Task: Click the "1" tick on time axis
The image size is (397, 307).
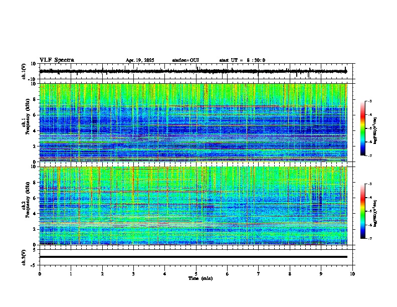Action: [71, 274]
